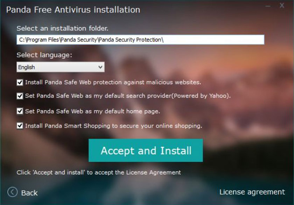Open the License agreement link
The width and height of the screenshot is (294, 205).
coord(252,192)
